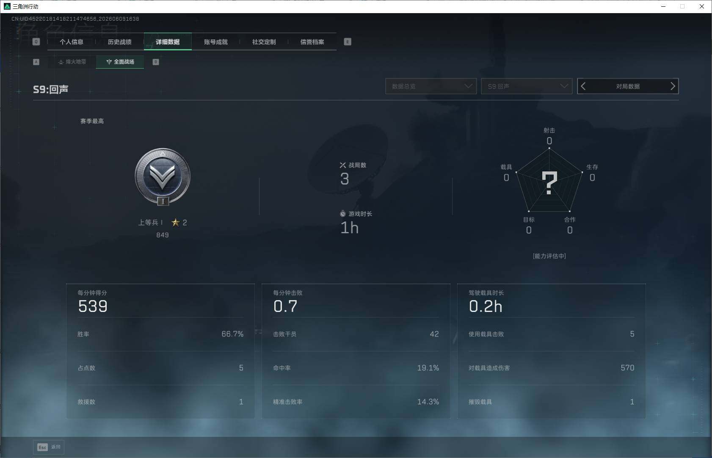This screenshot has width=712, height=458.
Task: Click the rank score 849
Action: 163,235
